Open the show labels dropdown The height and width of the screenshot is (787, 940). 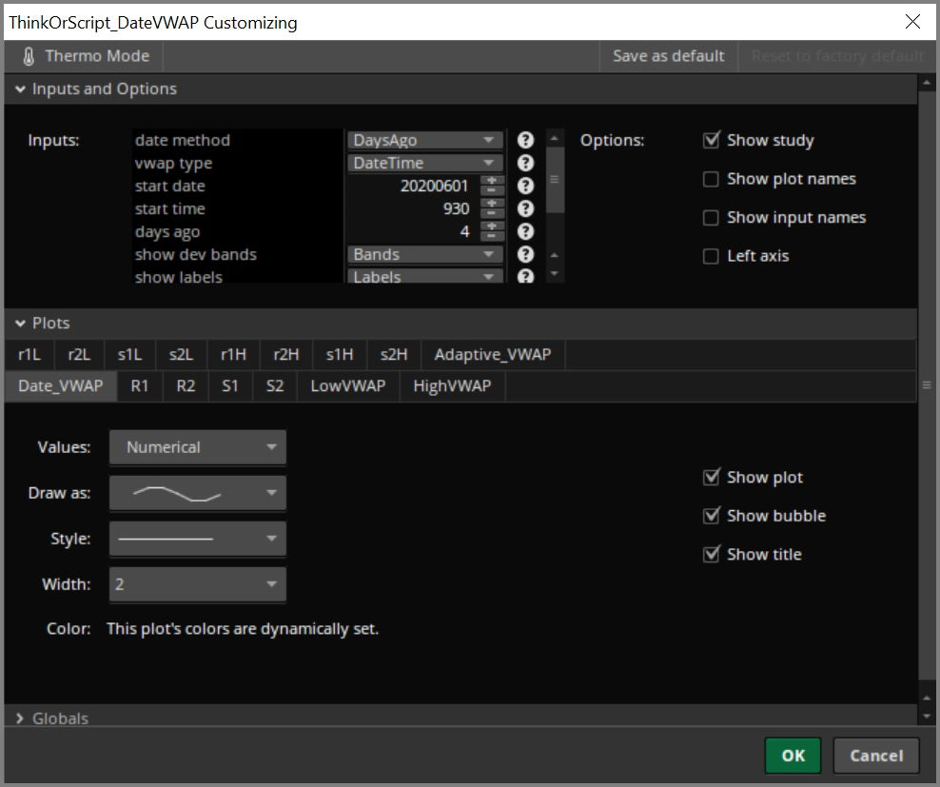pos(425,276)
